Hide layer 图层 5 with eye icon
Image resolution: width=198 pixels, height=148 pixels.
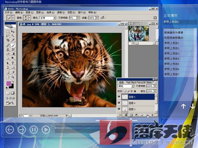click(119, 97)
